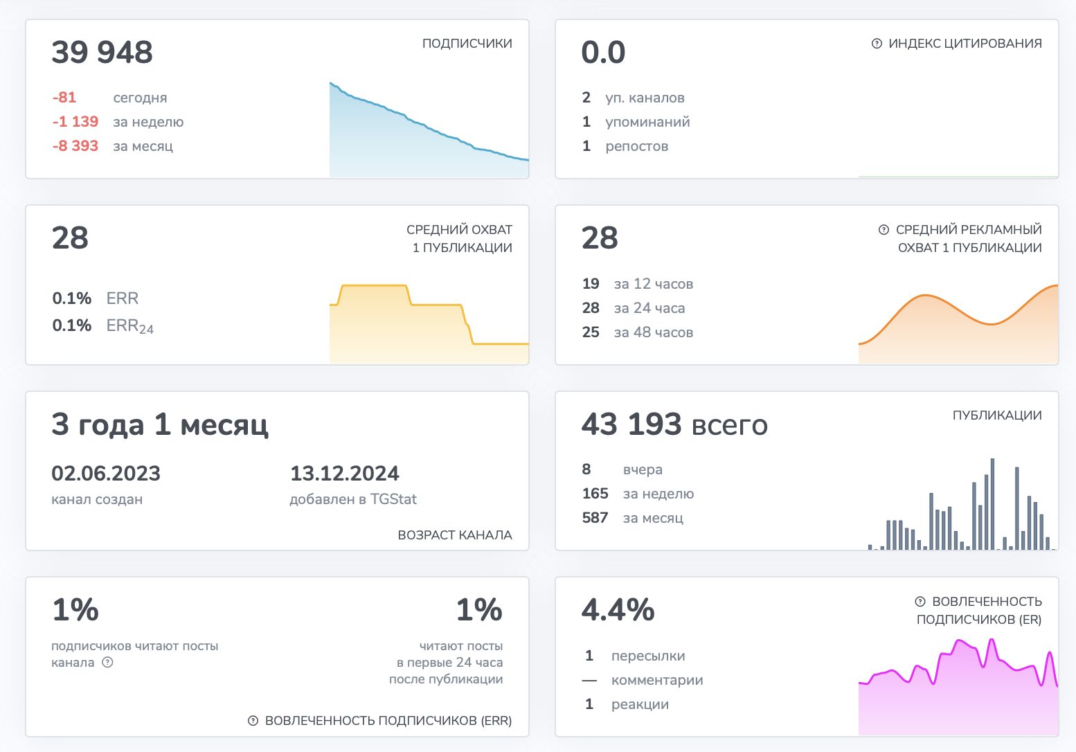This screenshot has height=752, width=1076.
Task: Select subscriber count 39 948
Action: (102, 53)
